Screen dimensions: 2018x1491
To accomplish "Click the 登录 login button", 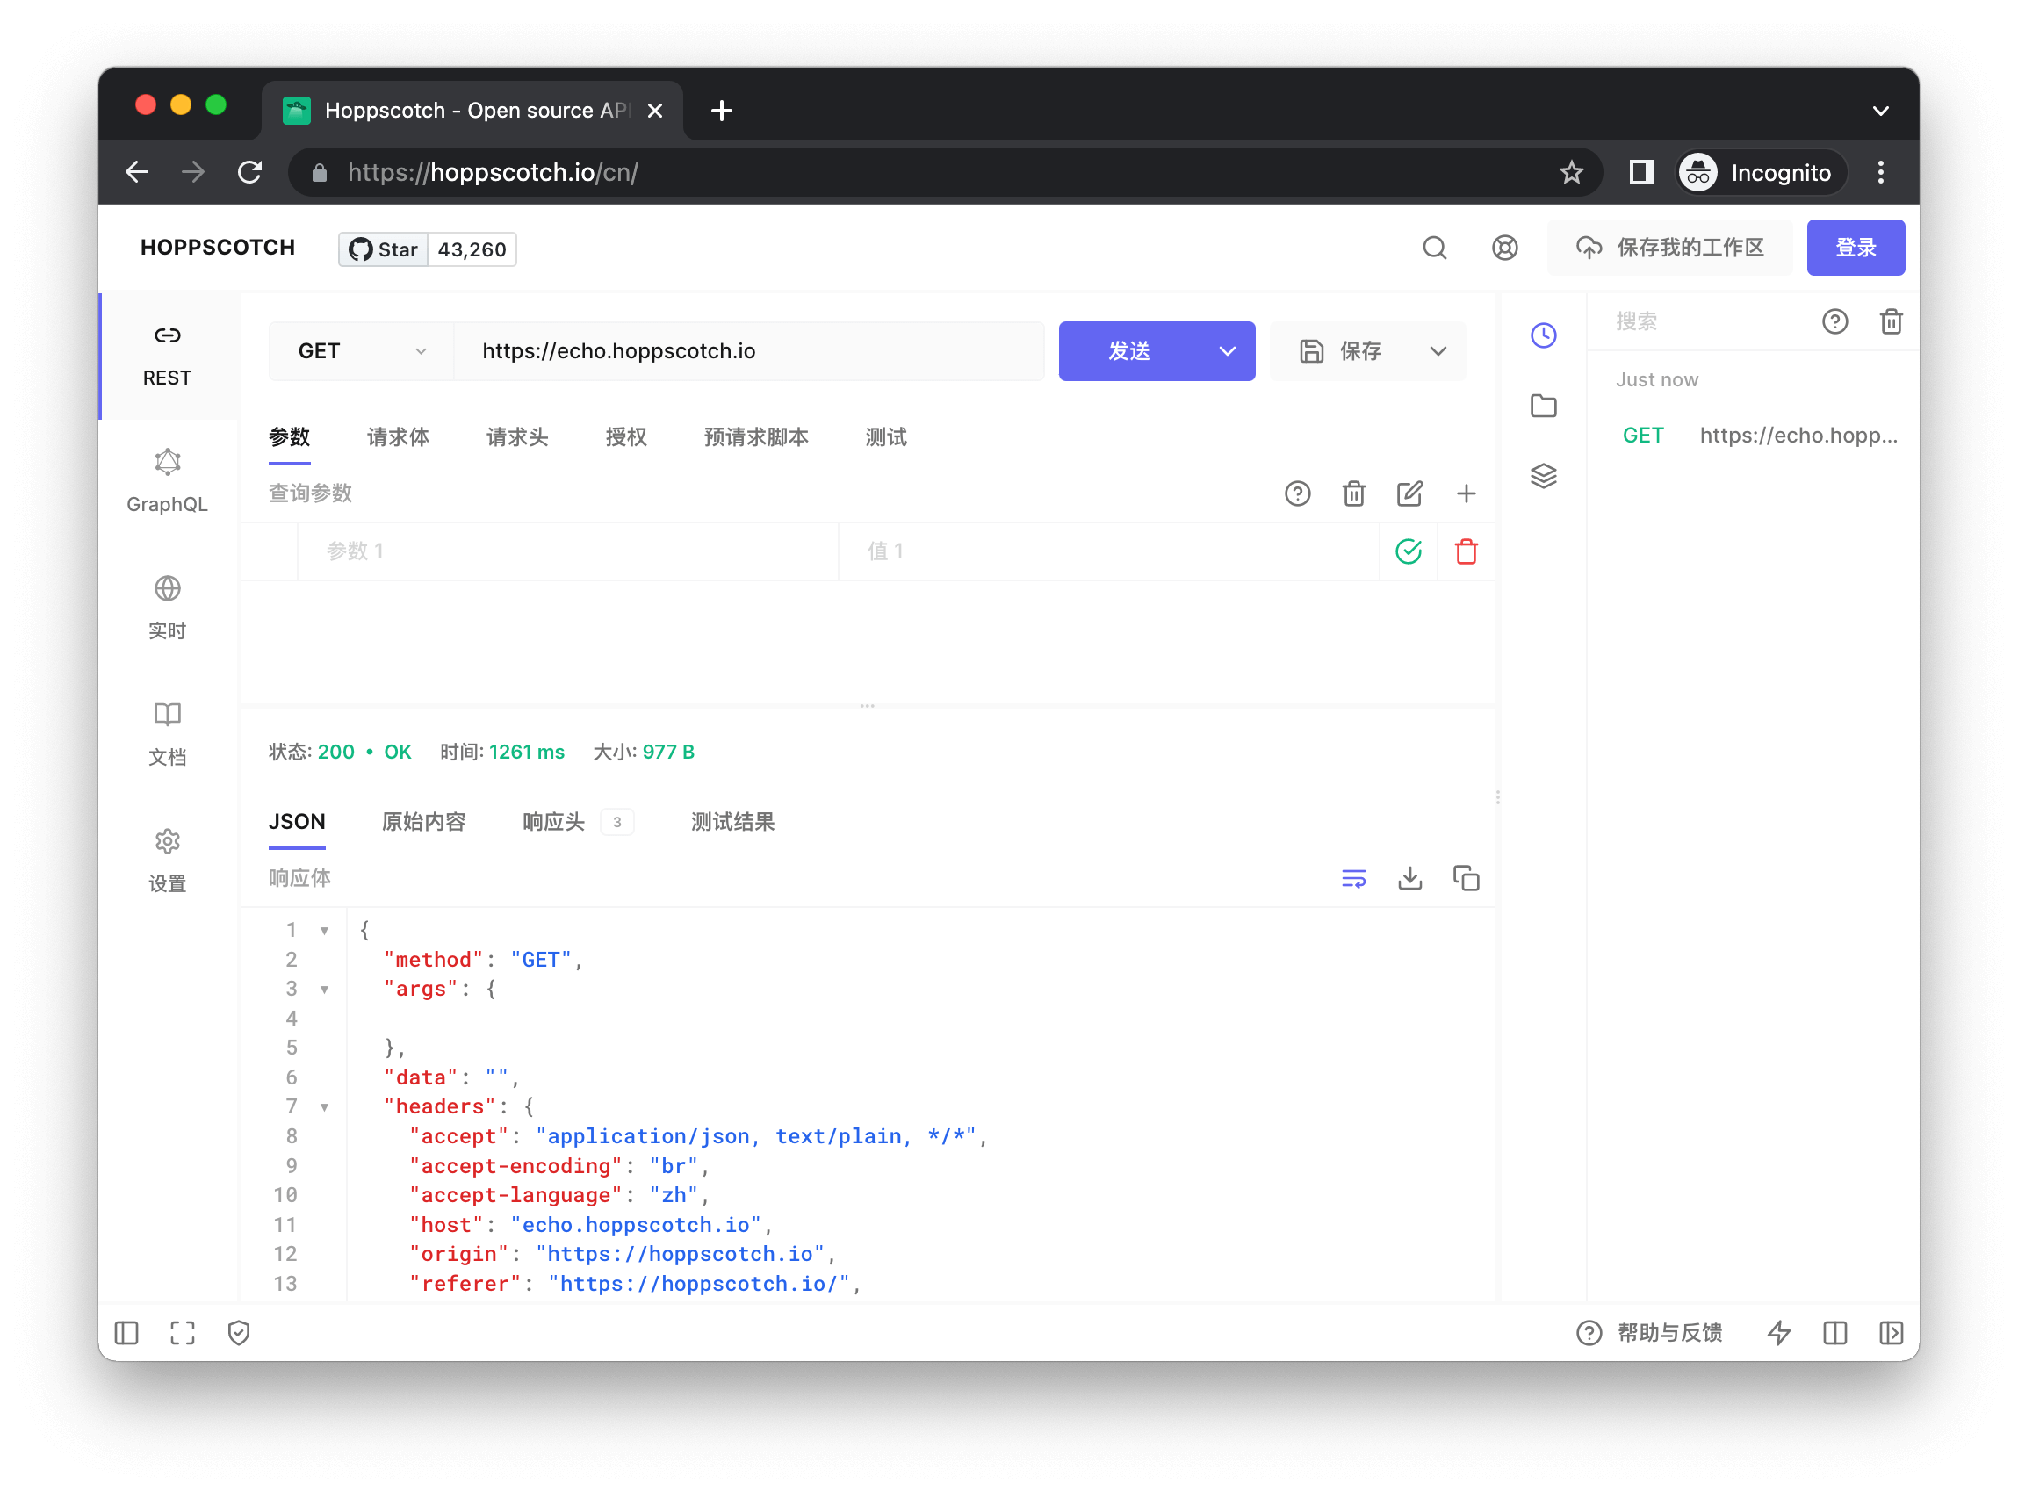I will [1855, 248].
